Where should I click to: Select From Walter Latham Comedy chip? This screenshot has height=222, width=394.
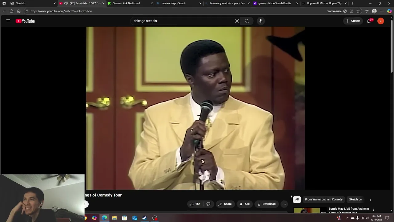324,199
